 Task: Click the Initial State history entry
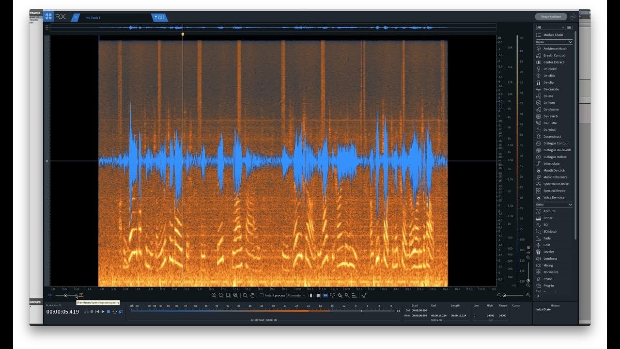pos(543,309)
